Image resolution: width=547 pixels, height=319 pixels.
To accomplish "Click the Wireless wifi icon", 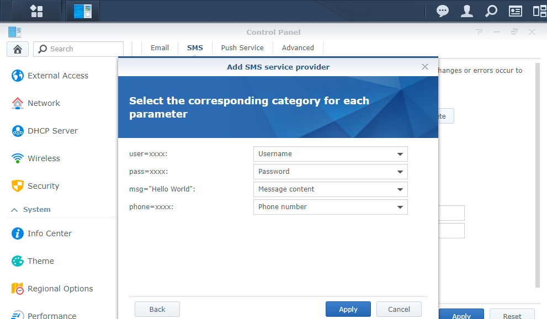I will click(18, 158).
